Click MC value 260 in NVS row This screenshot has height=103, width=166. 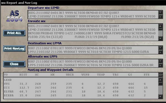pyautogui.click(x=38, y=84)
